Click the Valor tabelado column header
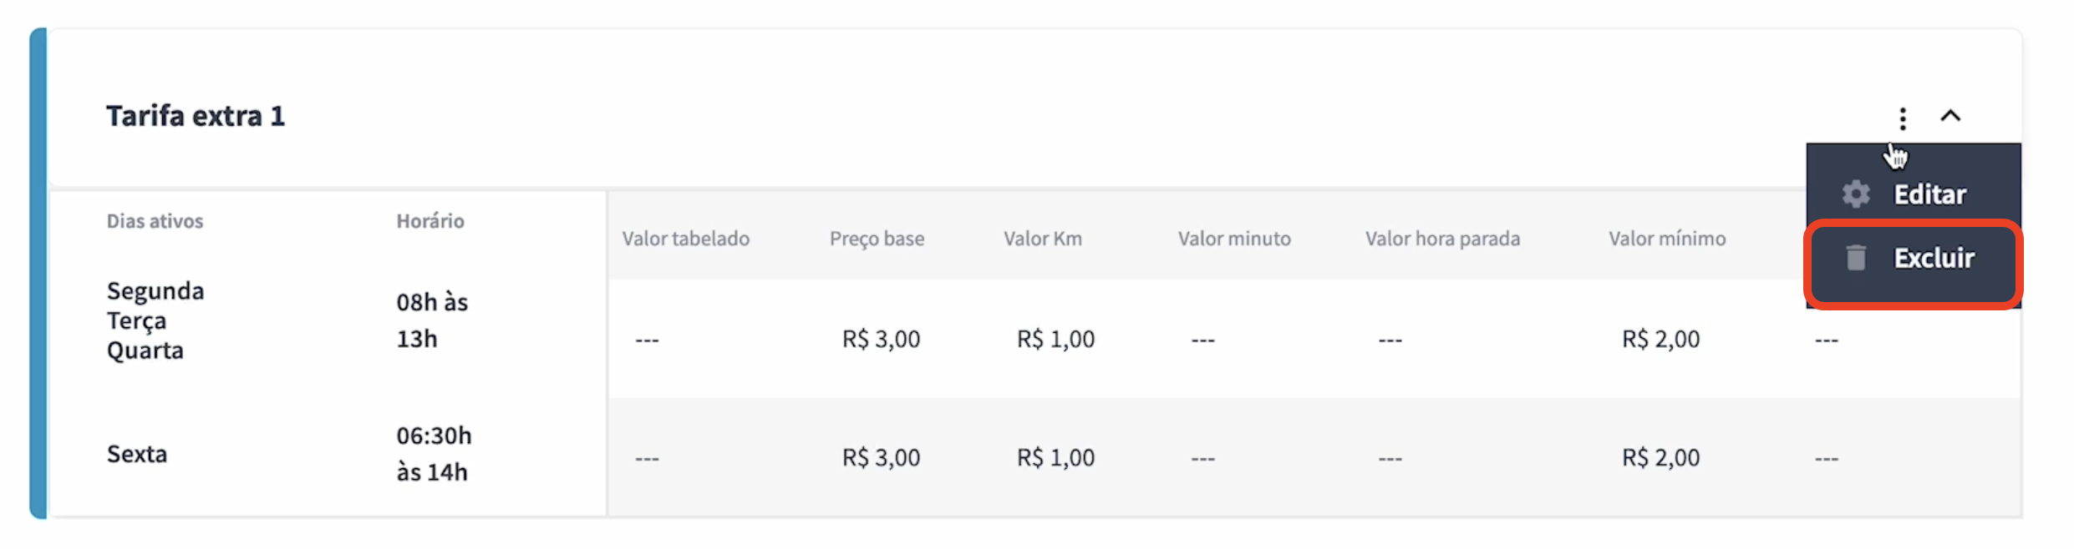2074x549 pixels. (x=685, y=239)
